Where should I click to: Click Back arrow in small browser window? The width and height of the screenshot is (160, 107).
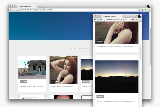[95, 20]
